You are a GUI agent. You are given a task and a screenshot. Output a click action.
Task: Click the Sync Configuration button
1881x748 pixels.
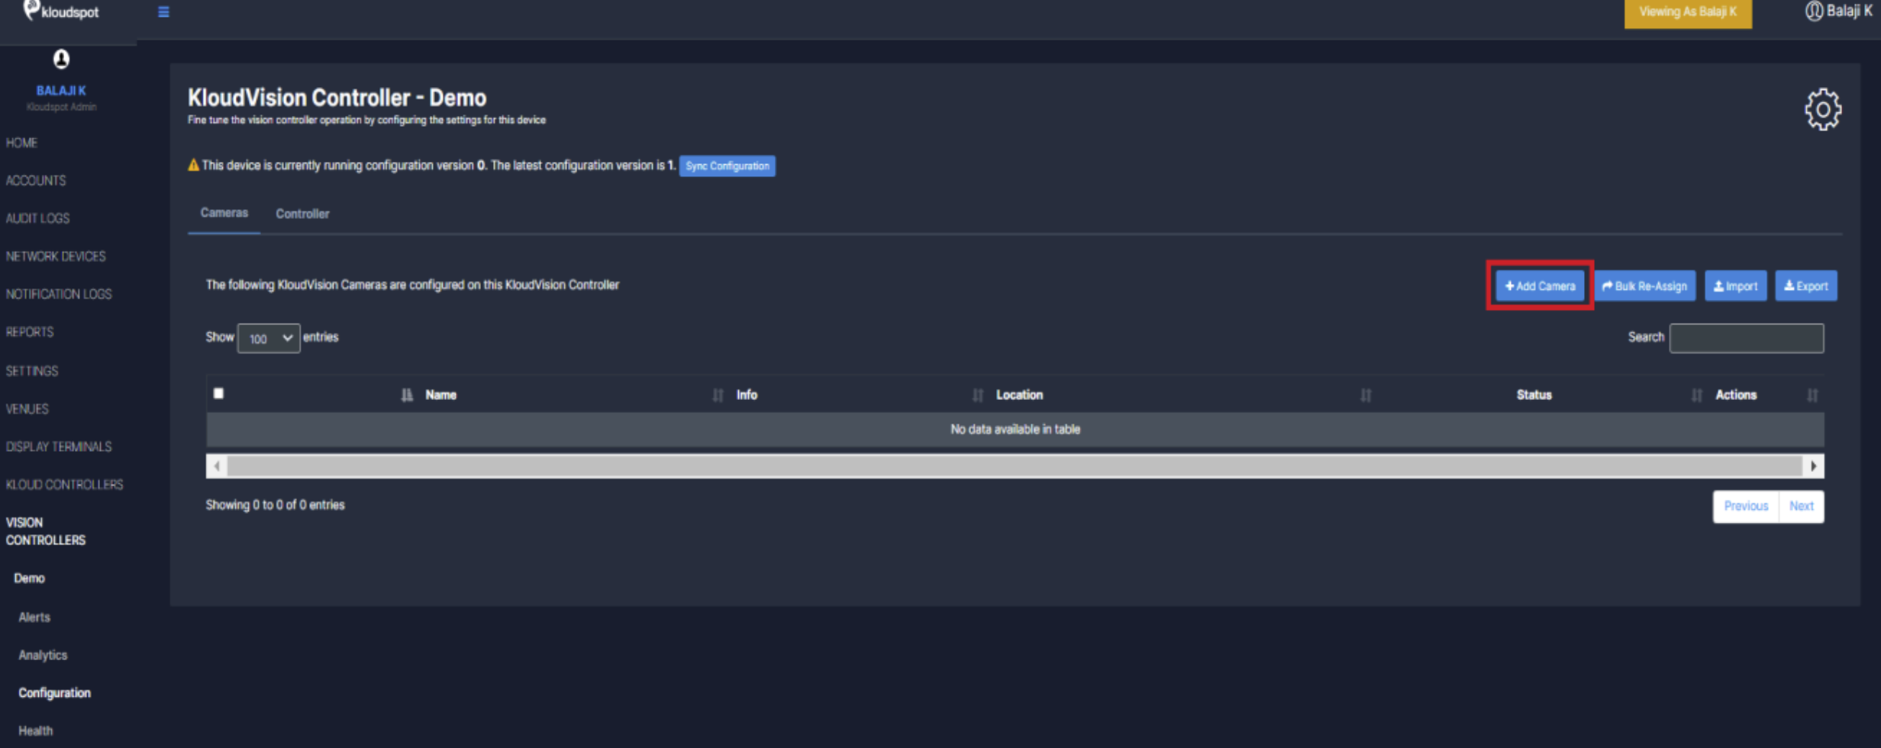pyautogui.click(x=727, y=166)
